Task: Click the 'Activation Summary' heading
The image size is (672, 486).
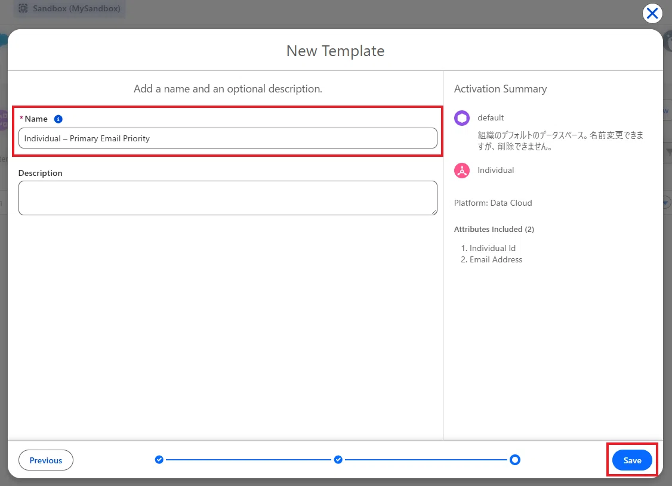Action: (x=500, y=89)
